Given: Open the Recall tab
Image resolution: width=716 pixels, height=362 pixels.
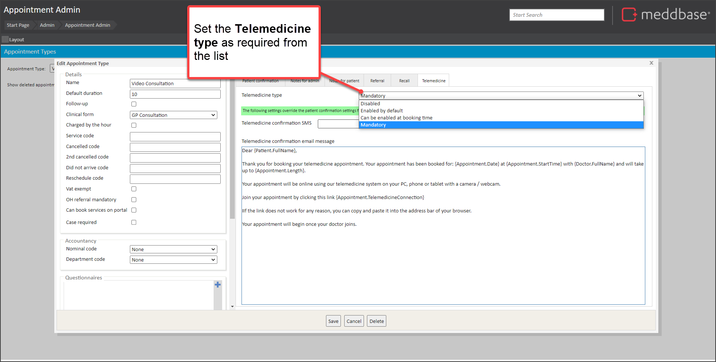Looking at the screenshot, I should (x=404, y=81).
